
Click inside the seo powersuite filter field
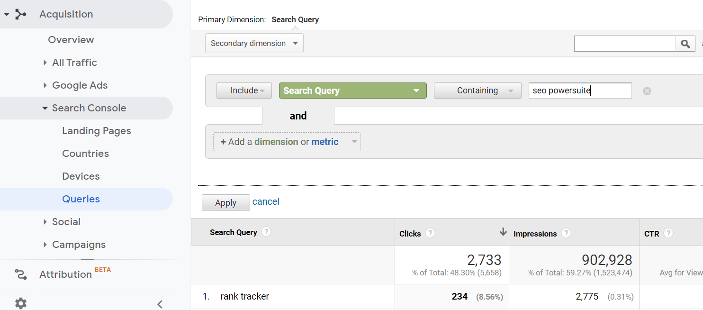pyautogui.click(x=580, y=90)
